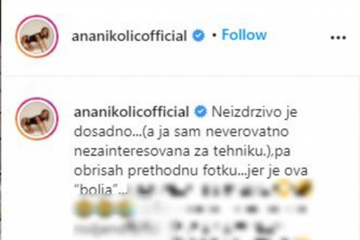The width and height of the screenshot is (360, 240).
Task: Click the caption words "Neizdrzivo je"
Action: [x=255, y=112]
